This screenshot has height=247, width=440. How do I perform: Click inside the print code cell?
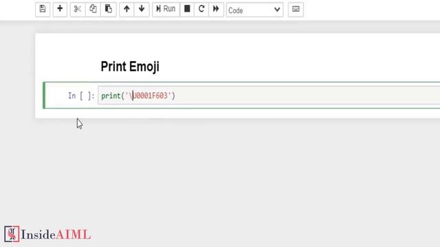(269, 95)
